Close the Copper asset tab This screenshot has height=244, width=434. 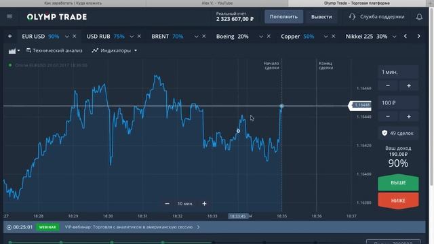pyautogui.click(x=333, y=36)
